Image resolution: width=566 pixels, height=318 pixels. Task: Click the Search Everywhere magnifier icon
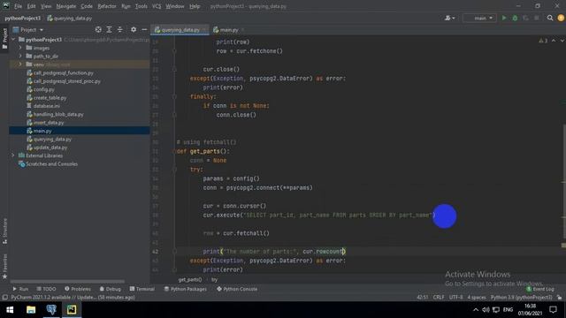click(x=550, y=18)
